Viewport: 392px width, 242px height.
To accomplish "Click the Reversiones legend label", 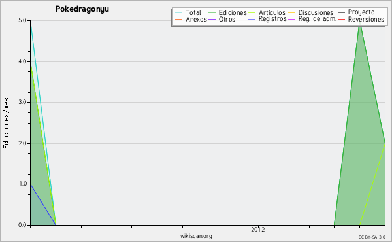I will [366, 20].
